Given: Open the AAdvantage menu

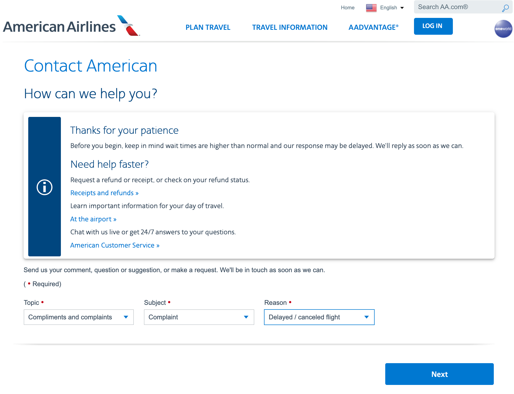Looking at the screenshot, I should 373,27.
